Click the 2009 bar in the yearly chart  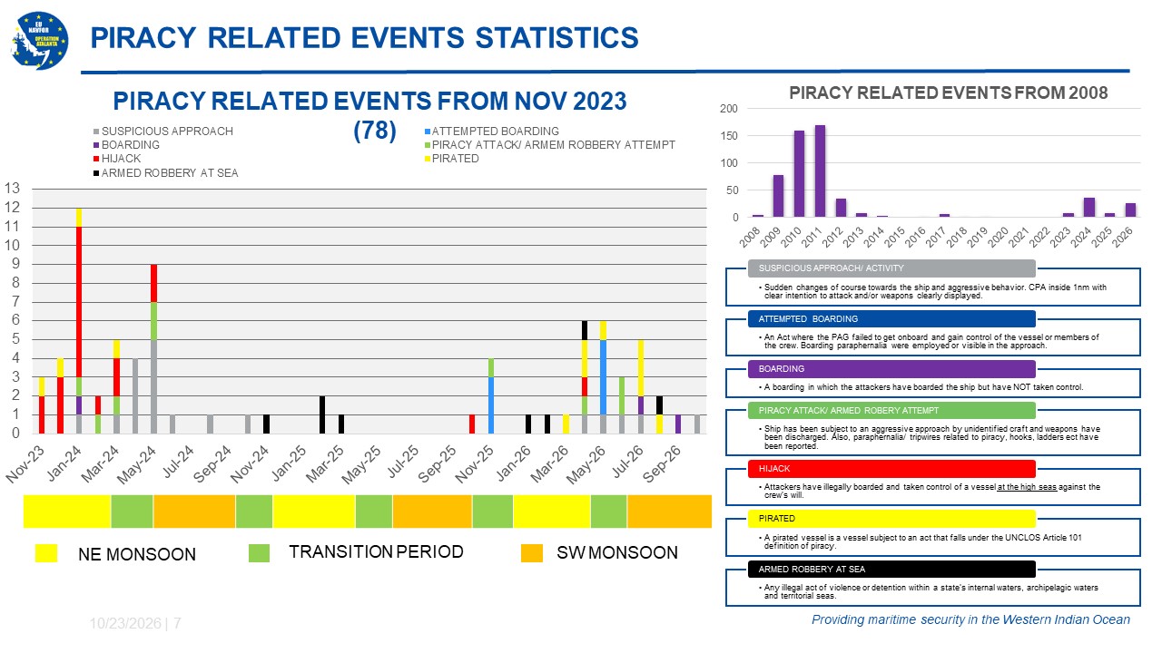[779, 196]
